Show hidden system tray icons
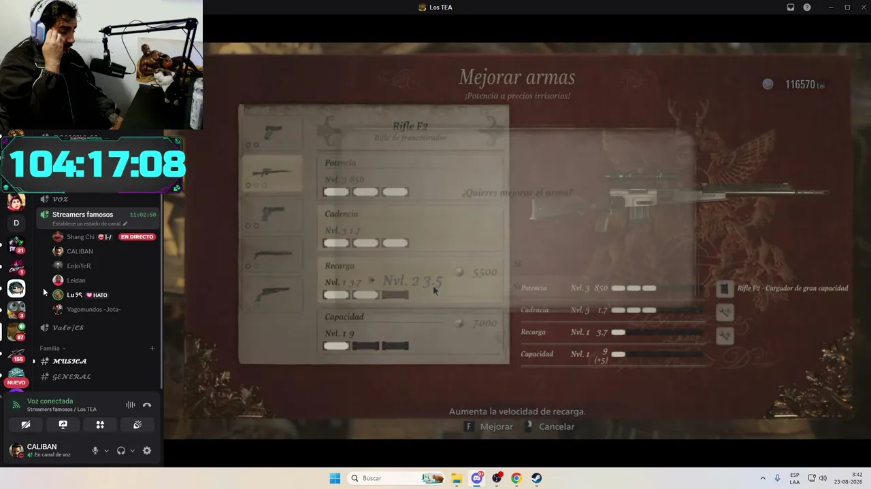The image size is (871, 489). [763, 478]
